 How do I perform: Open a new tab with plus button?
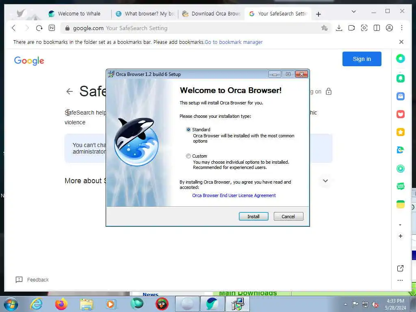[x=318, y=14]
